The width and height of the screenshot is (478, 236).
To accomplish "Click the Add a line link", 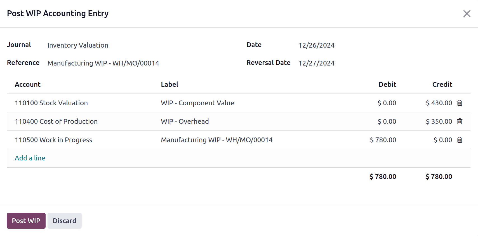I will coord(30,158).
